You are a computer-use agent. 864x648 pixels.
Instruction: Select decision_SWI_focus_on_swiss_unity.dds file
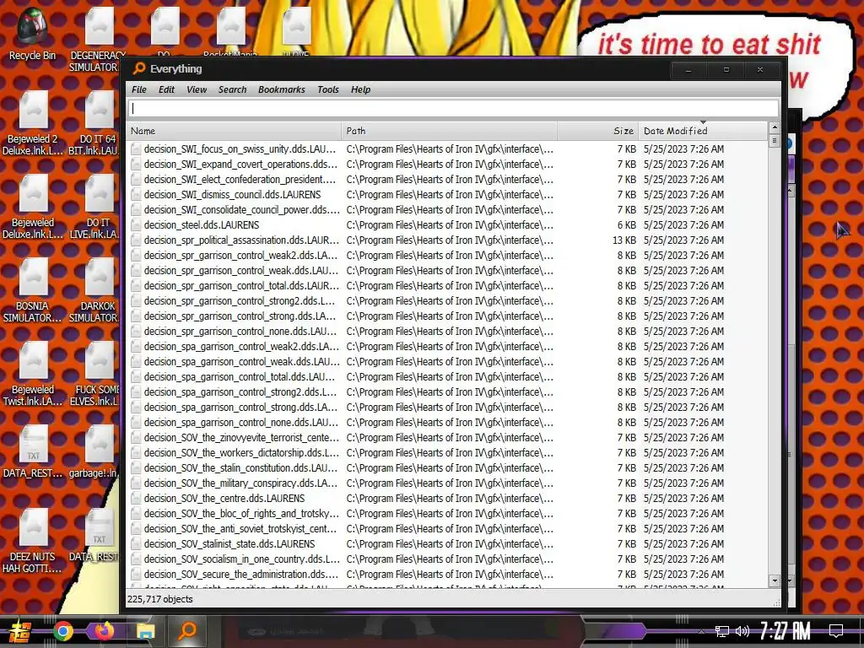(240, 148)
